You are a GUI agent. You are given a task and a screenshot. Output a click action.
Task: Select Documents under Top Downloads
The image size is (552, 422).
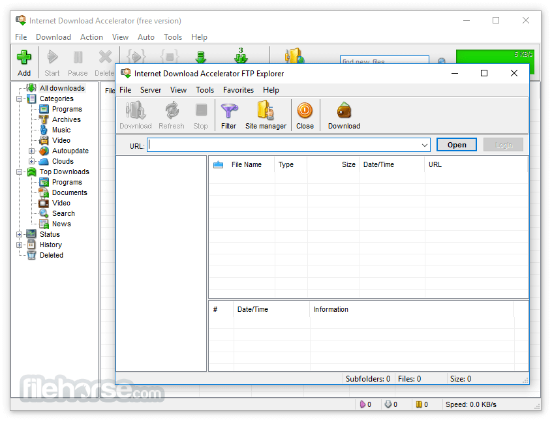[69, 192]
